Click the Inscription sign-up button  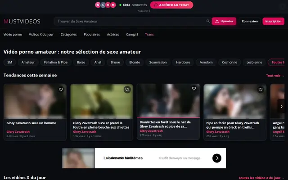coord(273,21)
